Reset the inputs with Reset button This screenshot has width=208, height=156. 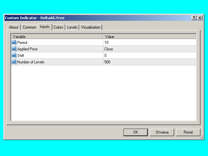tap(188, 132)
